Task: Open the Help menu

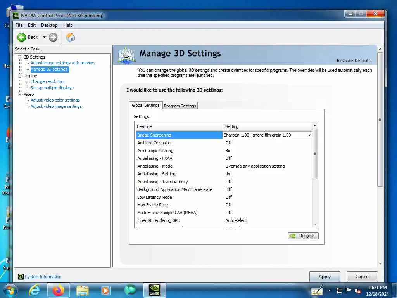Action: (x=68, y=25)
